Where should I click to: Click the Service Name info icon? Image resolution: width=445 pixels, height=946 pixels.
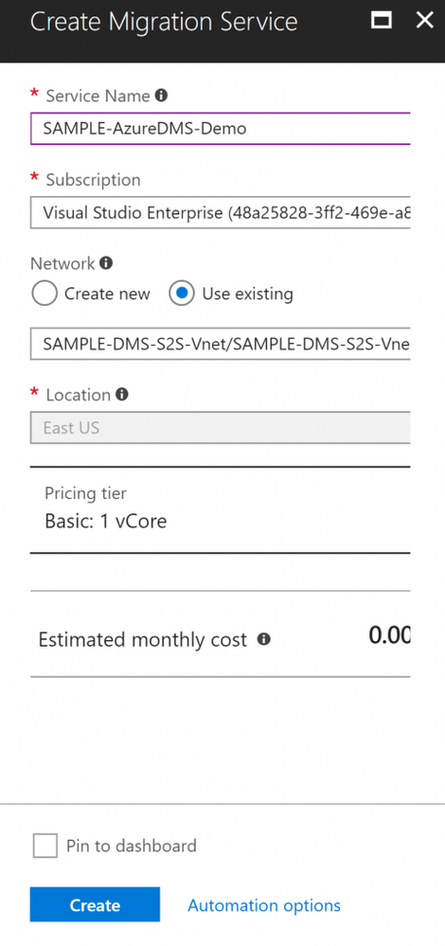161,96
